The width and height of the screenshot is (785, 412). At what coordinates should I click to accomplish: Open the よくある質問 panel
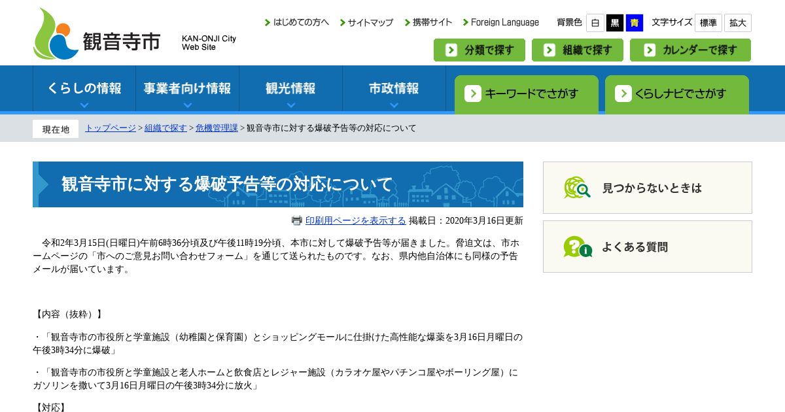click(648, 247)
